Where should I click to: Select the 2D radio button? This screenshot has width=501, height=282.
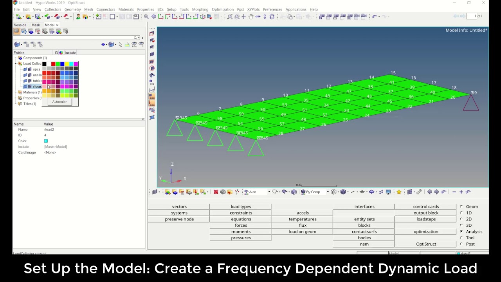(x=461, y=219)
